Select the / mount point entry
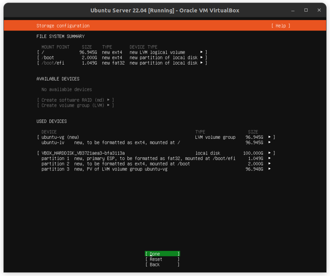The width and height of the screenshot is (330, 276). tap(122, 52)
